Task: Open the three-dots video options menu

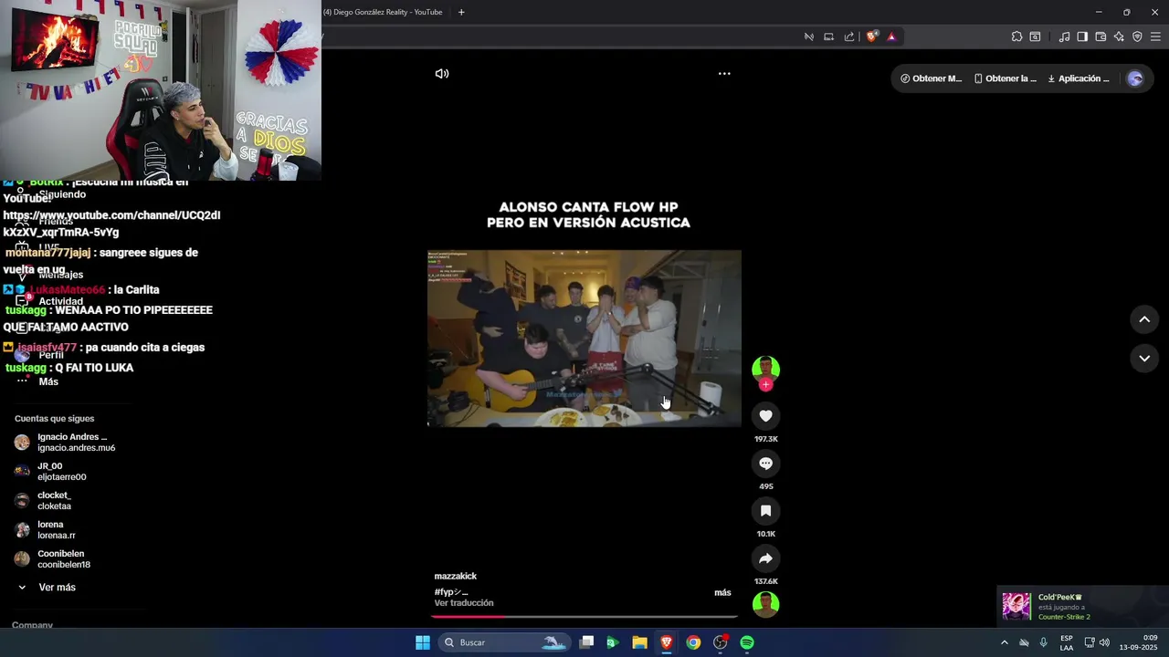Action: (724, 74)
